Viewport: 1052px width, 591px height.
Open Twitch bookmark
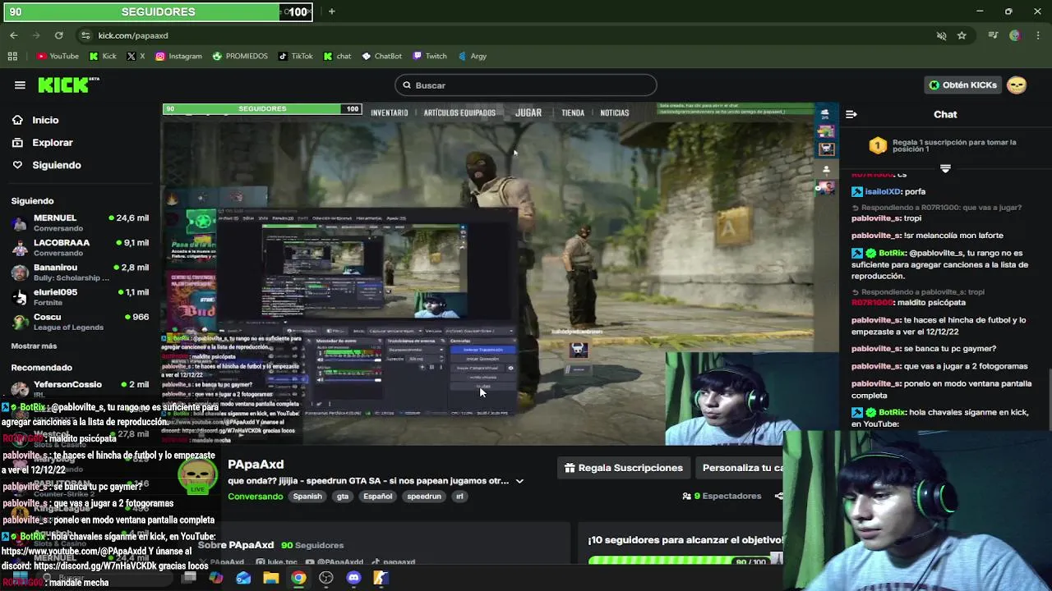[x=430, y=56]
